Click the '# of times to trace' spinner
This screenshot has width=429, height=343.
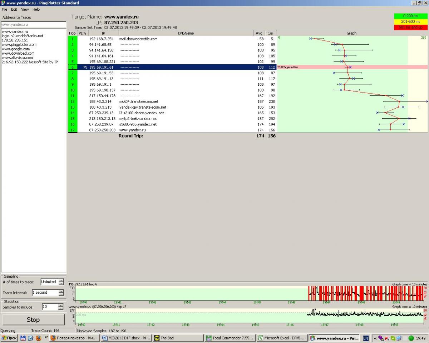61,282
